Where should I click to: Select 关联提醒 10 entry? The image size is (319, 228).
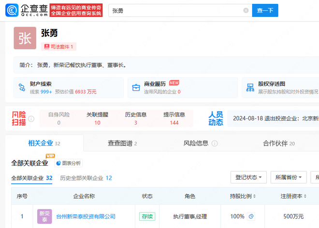click(97, 118)
